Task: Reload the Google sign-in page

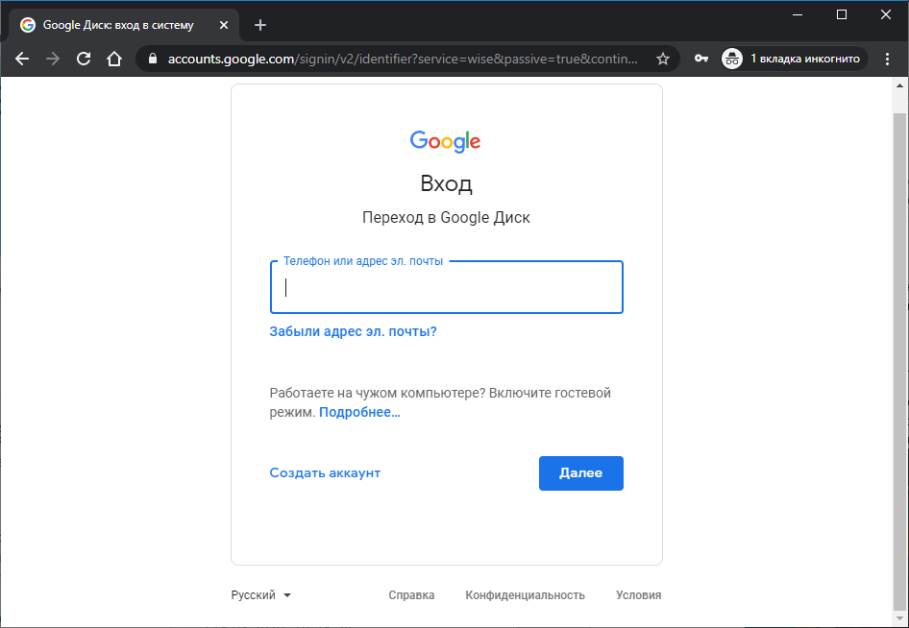Action: [x=84, y=59]
